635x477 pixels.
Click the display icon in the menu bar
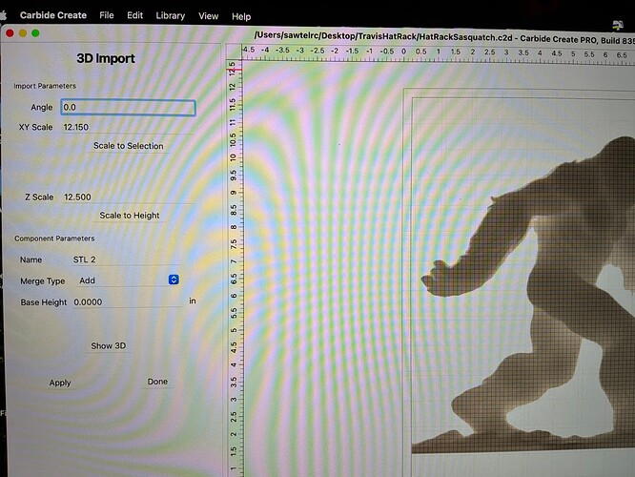click(x=618, y=25)
